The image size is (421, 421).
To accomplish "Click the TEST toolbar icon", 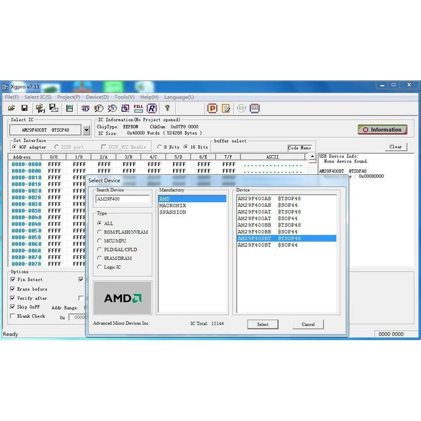I will click(x=241, y=108).
